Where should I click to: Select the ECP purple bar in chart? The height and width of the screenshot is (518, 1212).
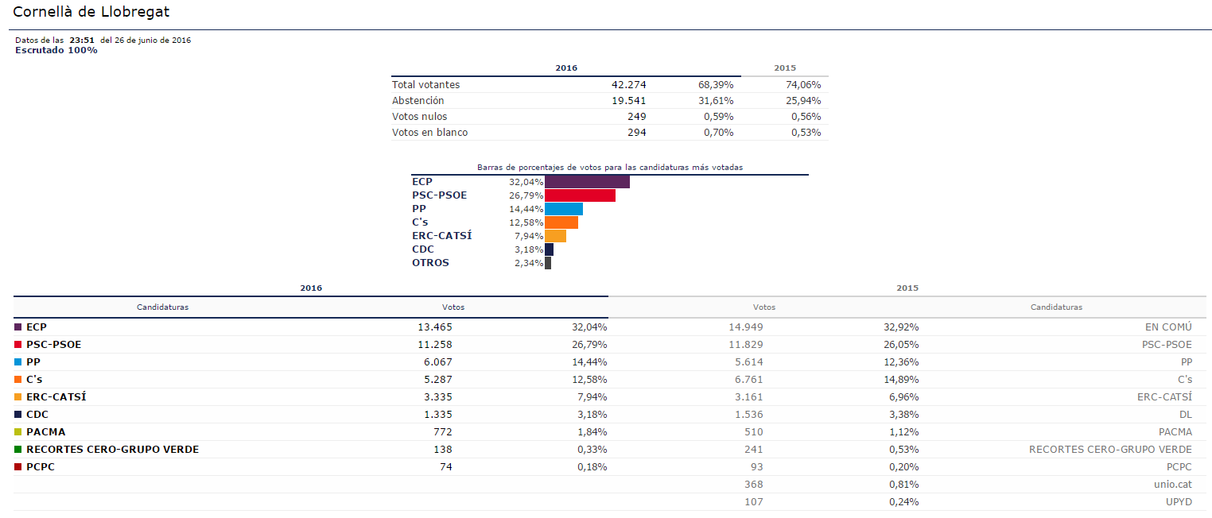587,182
